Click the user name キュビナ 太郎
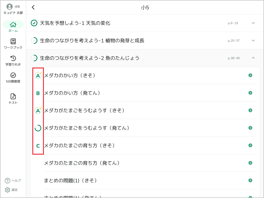Image resolution: width=264 pixels, height=198 pixels. 13,13
